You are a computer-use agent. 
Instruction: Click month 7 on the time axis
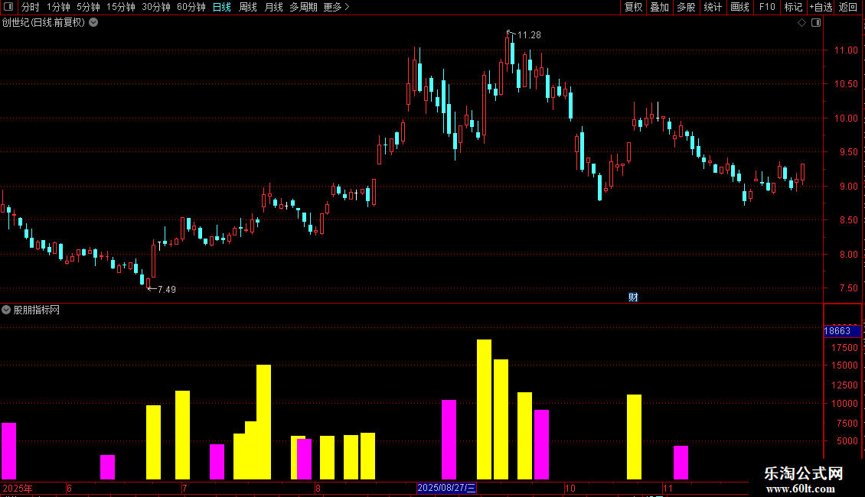tap(184, 489)
